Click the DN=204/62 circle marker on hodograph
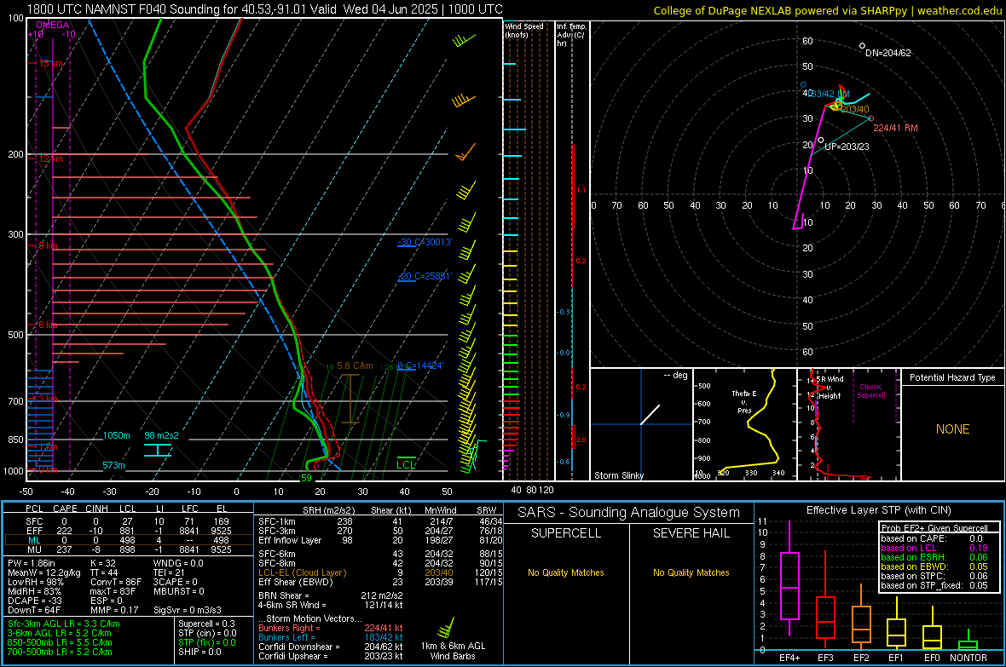This screenshot has height=667, width=1006. tap(862, 45)
